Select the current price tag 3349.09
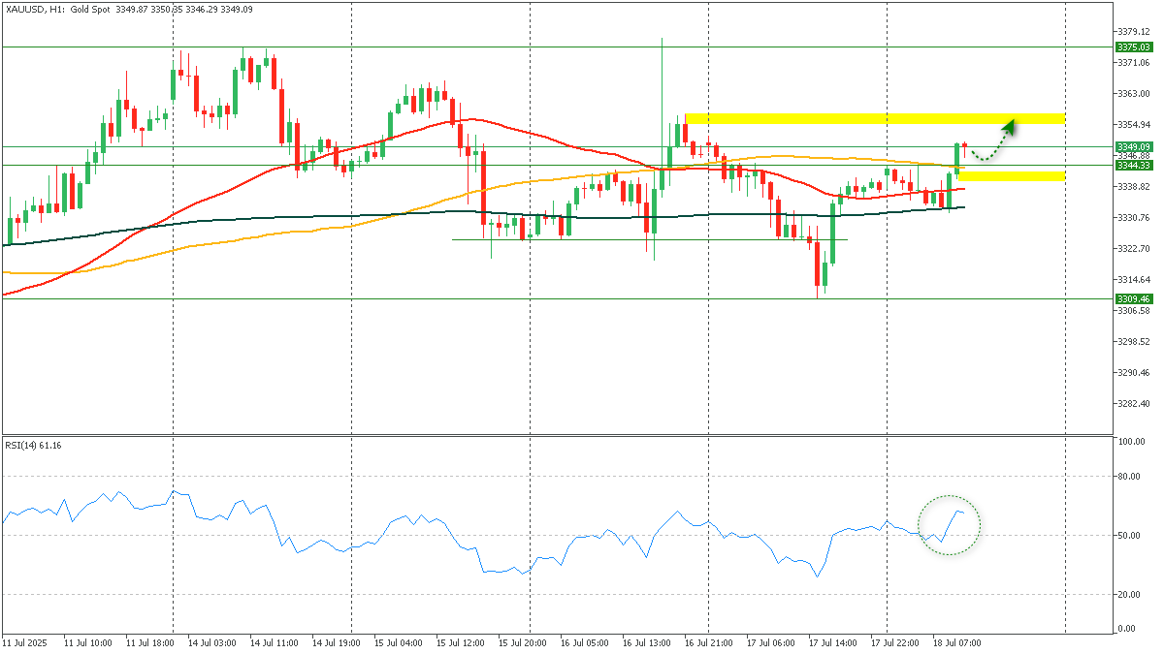1164x654 pixels. tap(1133, 146)
